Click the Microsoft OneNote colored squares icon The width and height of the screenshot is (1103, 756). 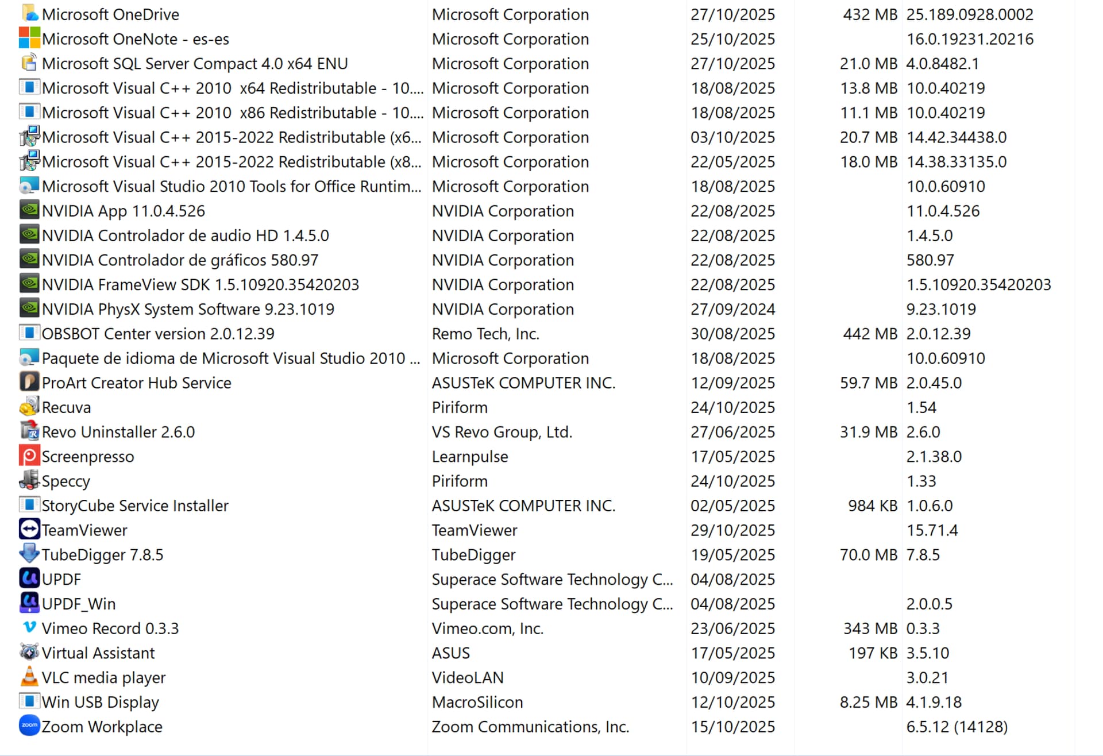pos(29,38)
